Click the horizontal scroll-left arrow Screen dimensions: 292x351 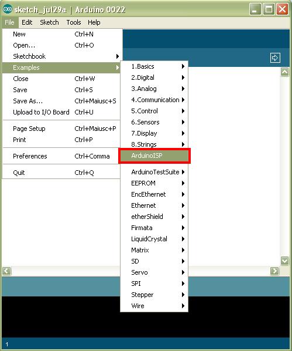point(6,271)
